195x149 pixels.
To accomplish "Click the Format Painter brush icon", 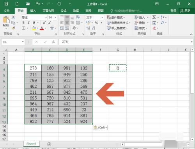I will coord(13,28).
